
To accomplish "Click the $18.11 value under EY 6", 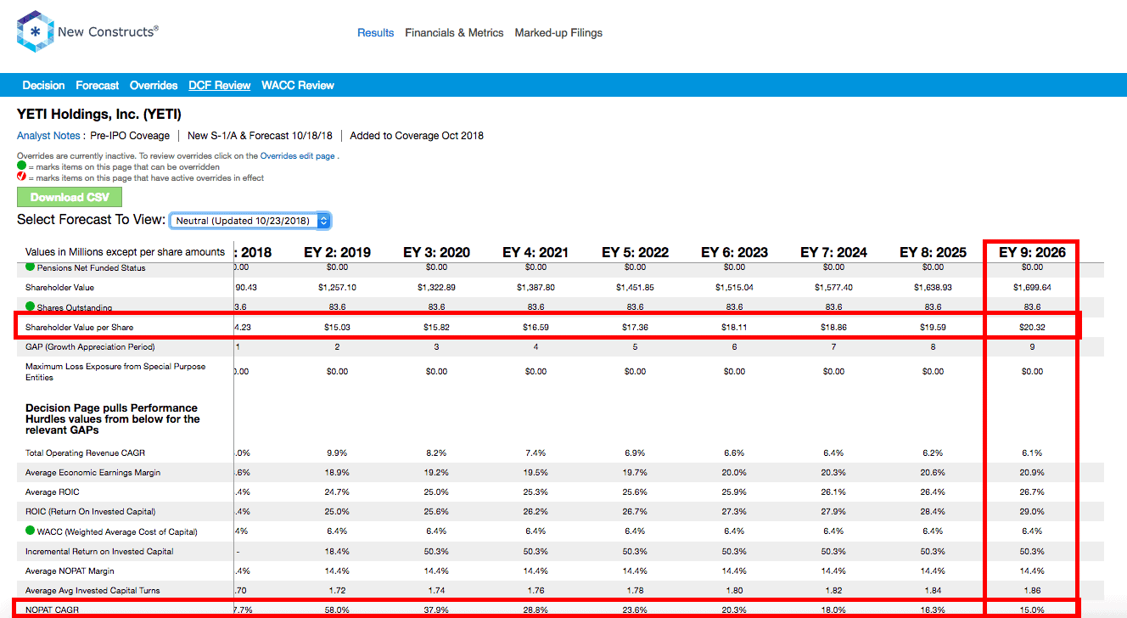I will pos(734,327).
